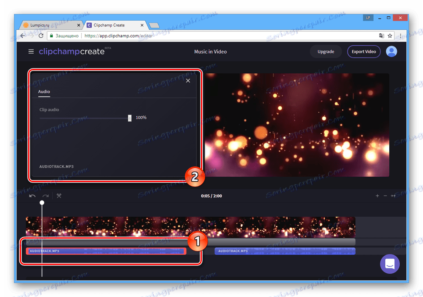Click the AUDIOTRACK.MP3 label in audio panel

click(x=56, y=167)
